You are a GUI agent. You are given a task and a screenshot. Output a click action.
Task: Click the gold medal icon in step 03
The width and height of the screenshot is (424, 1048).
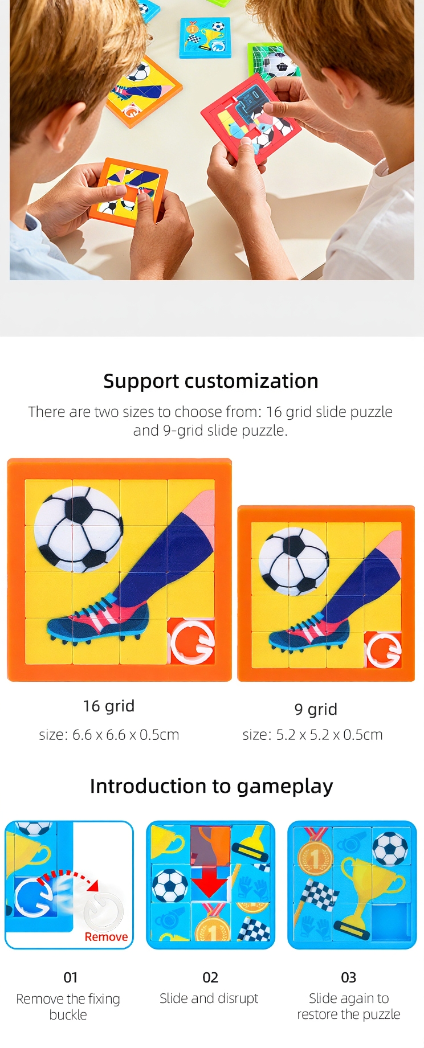(315, 852)
